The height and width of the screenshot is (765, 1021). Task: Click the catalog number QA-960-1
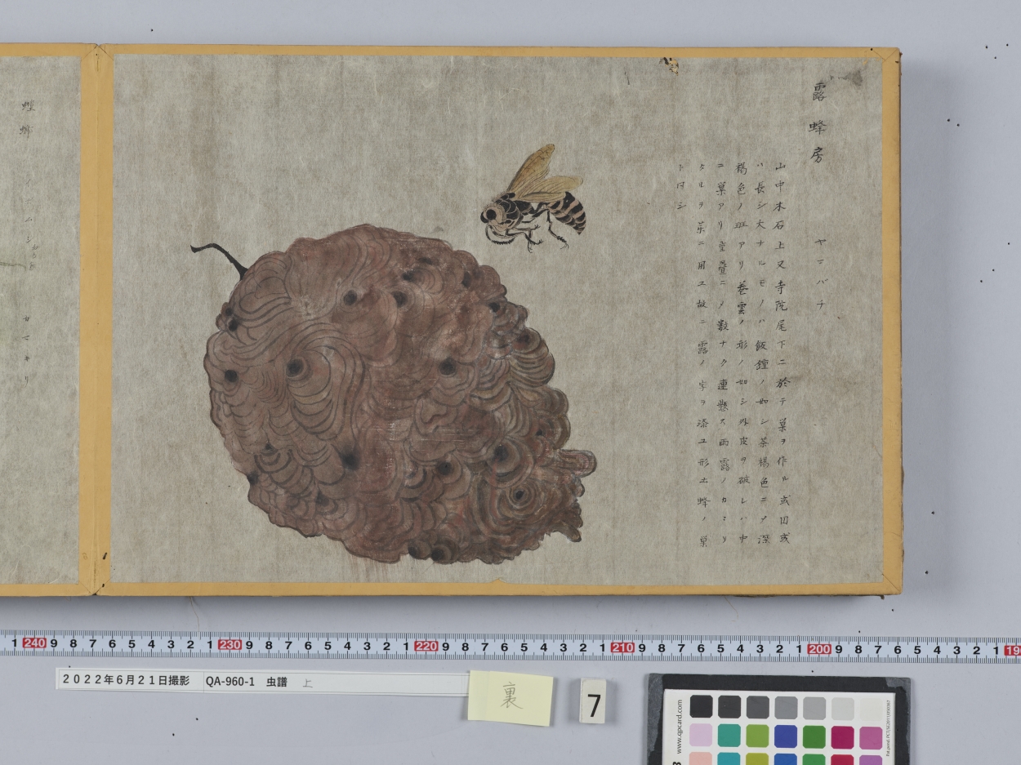tap(230, 681)
